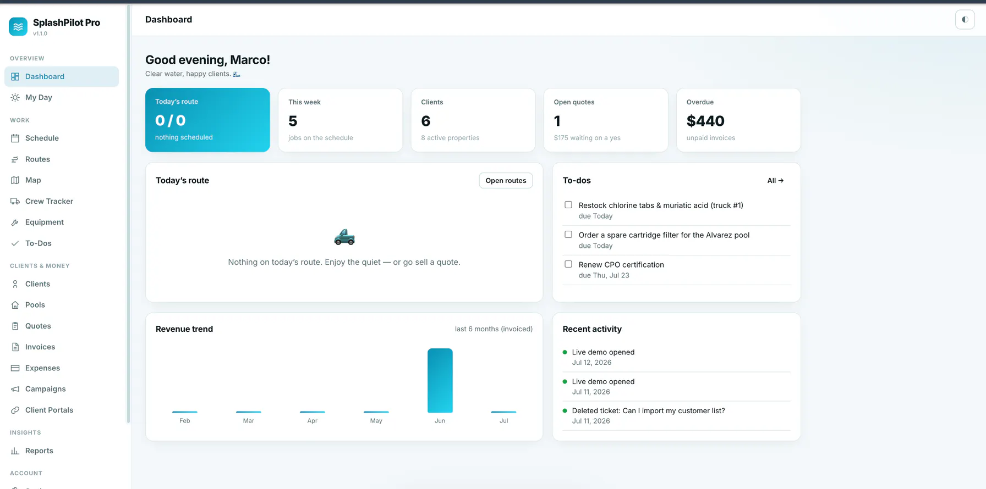Open My Day from the sidebar
The height and width of the screenshot is (489, 986).
tap(62, 97)
